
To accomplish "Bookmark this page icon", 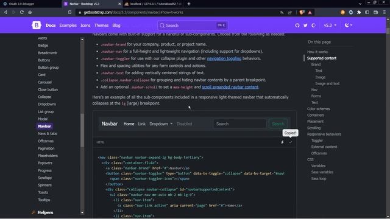I will pos(69,12).
